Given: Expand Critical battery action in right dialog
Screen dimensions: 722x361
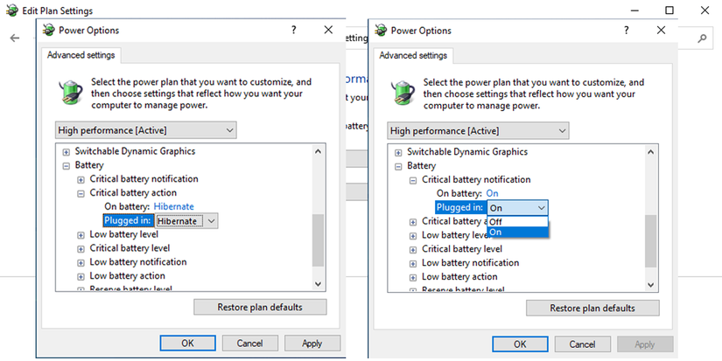Looking at the screenshot, I should coord(413,222).
